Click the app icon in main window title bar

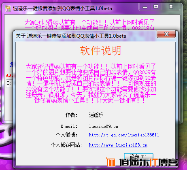click(8, 8)
